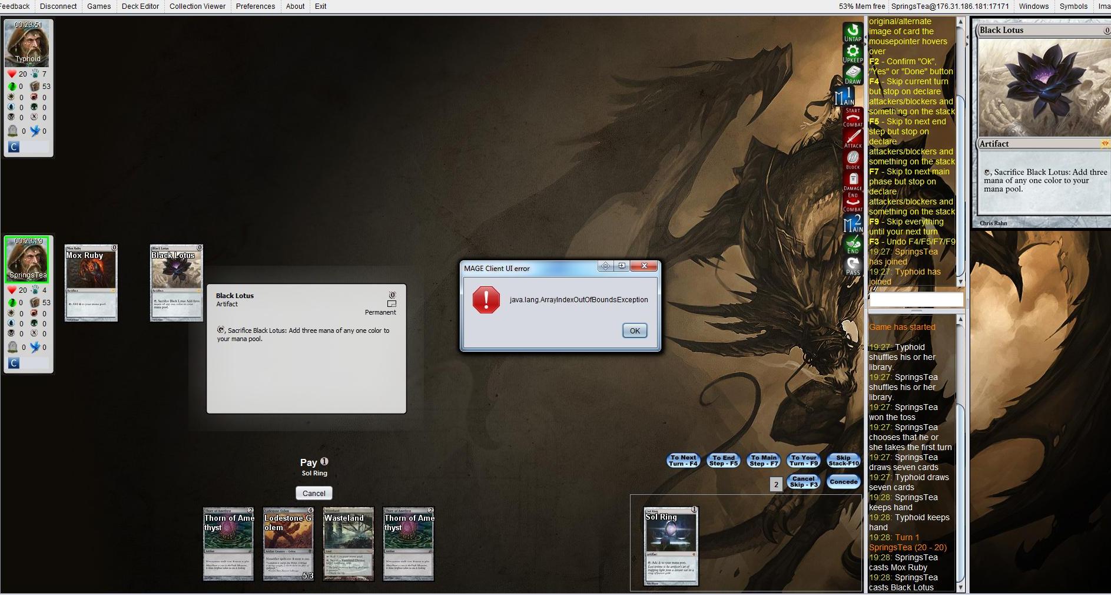1111x595 pixels.
Task: Click the Black Lotus card on battlefield
Action: [x=176, y=283]
